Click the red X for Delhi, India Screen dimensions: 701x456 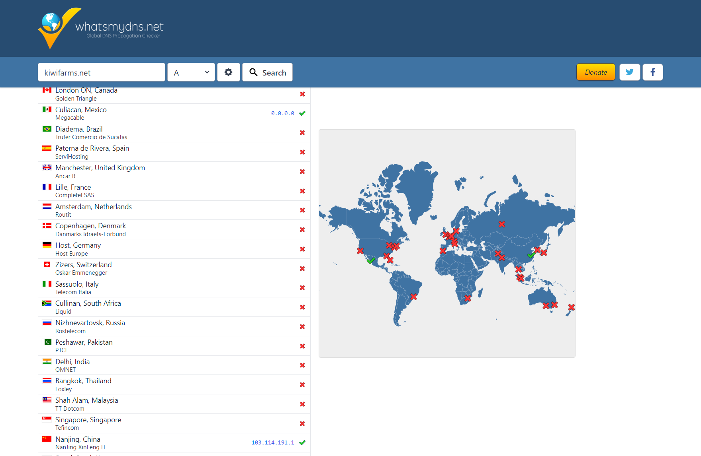click(x=302, y=365)
